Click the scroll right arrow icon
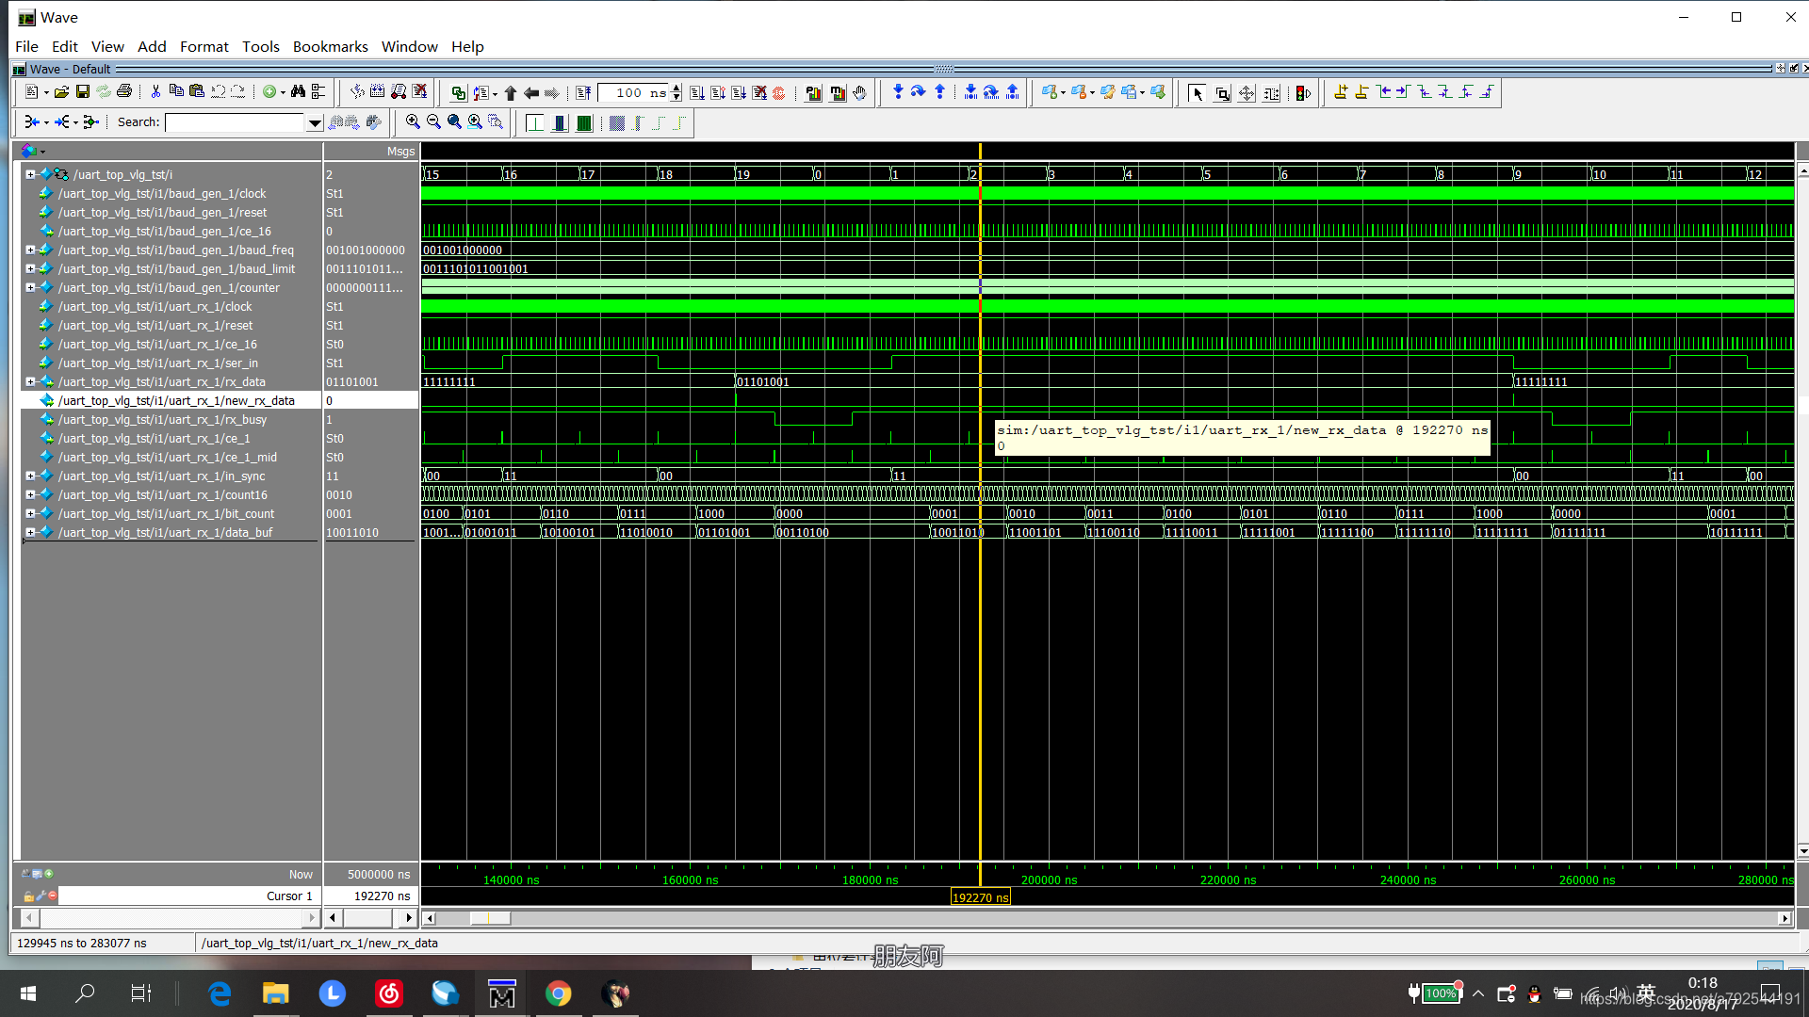 (408, 918)
